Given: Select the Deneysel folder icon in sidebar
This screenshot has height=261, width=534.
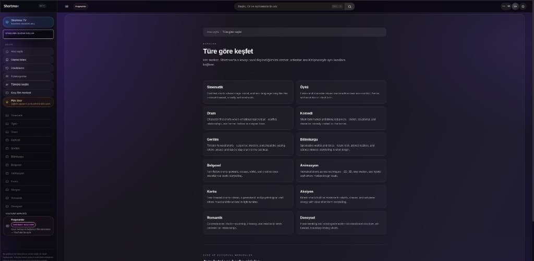Looking at the screenshot, I should [x=7, y=206].
